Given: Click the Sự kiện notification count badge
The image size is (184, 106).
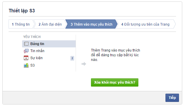Looking at the screenshot, I should tap(72, 58).
